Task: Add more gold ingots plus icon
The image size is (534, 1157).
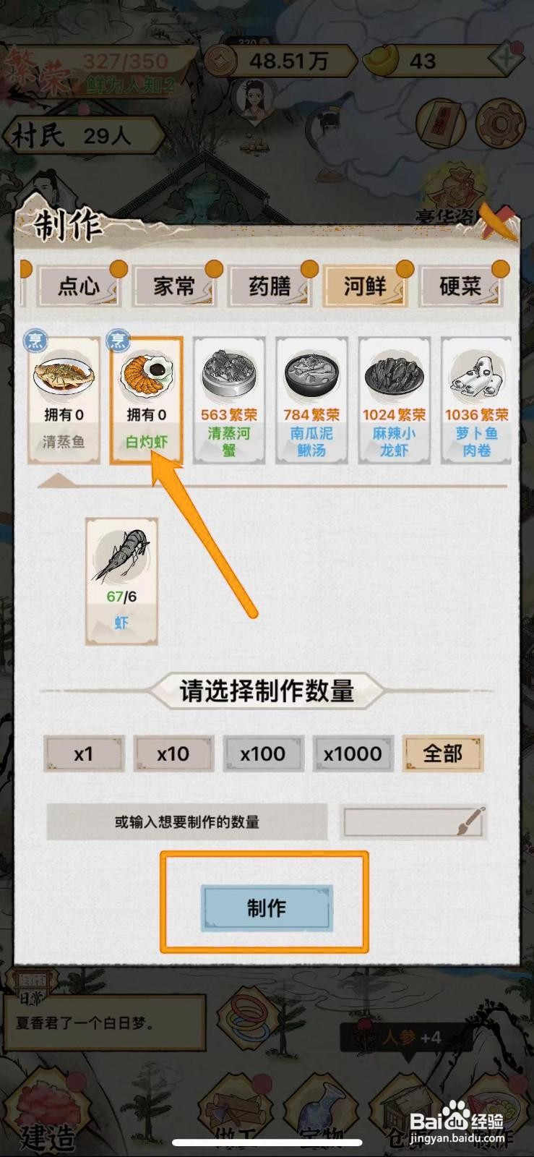Action: click(507, 59)
